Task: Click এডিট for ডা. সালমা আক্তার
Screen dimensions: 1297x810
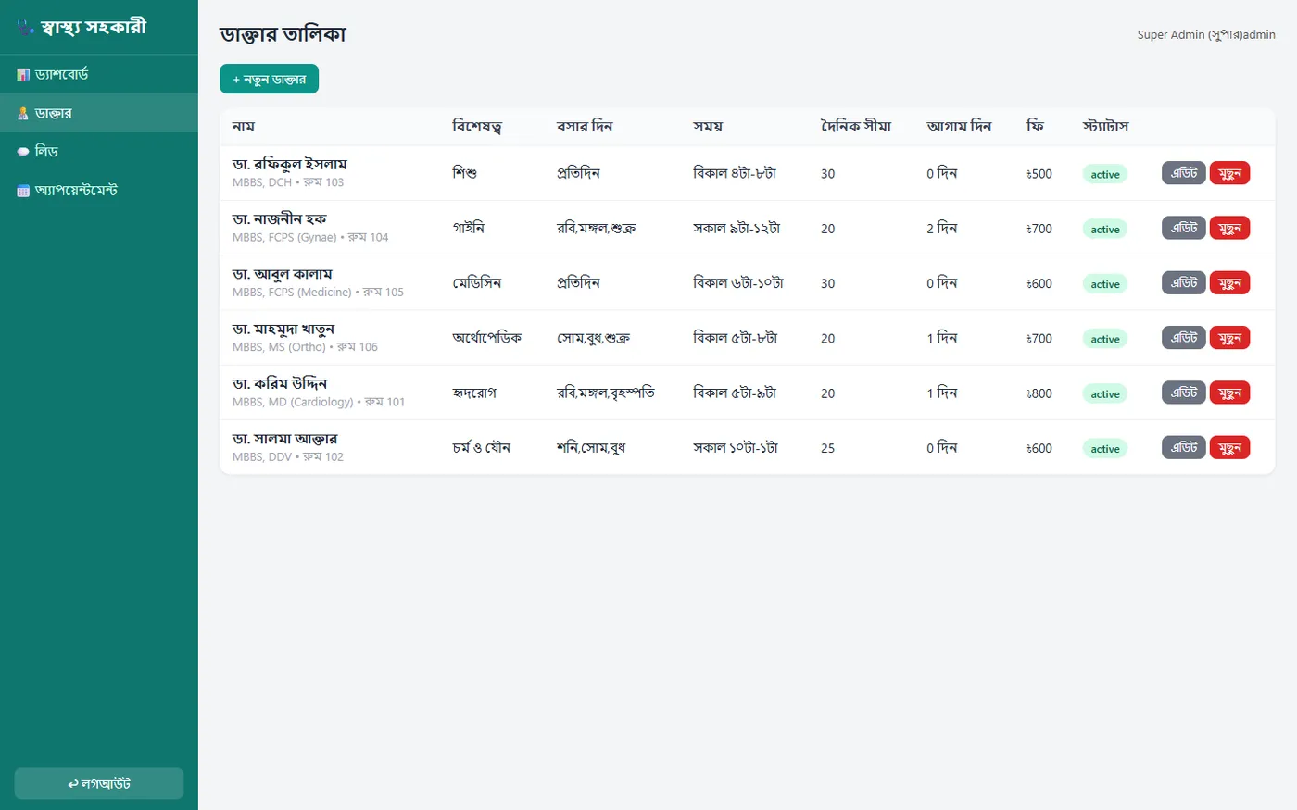Action: tap(1184, 447)
